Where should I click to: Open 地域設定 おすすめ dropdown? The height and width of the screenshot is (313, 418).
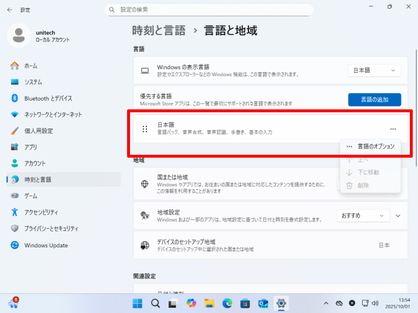coord(363,215)
